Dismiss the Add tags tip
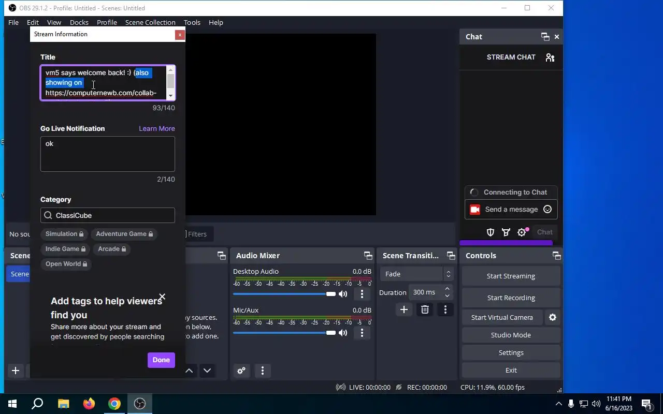 click(162, 297)
